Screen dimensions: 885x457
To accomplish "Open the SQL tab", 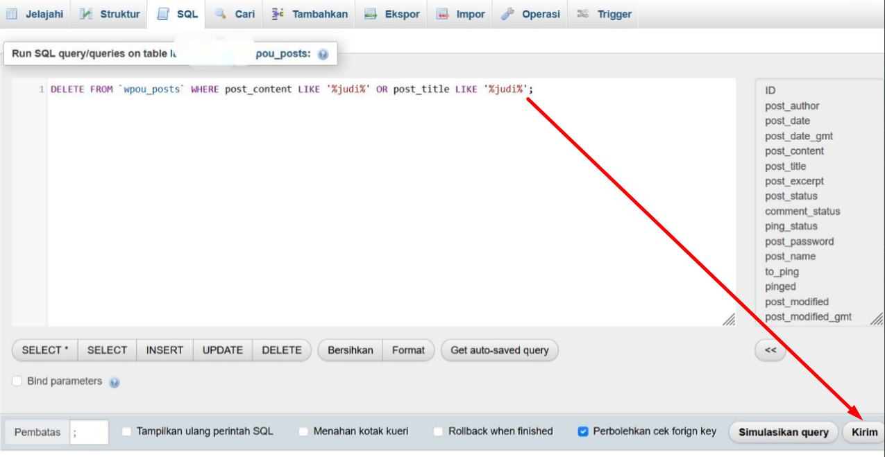I will click(178, 14).
